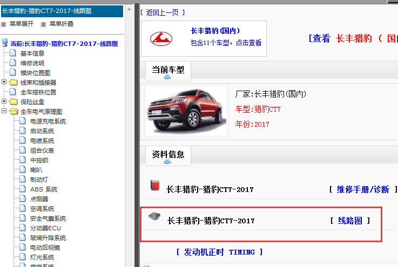Collapse the 资料信息 section chevron
The image size is (398, 267).
coord(167,161)
